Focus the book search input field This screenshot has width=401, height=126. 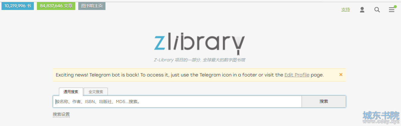click(x=177, y=102)
